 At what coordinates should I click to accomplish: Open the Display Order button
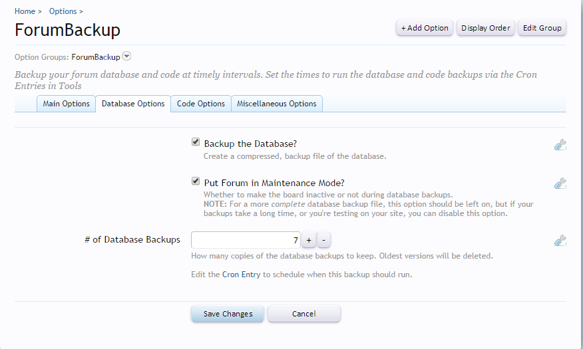pyautogui.click(x=485, y=28)
